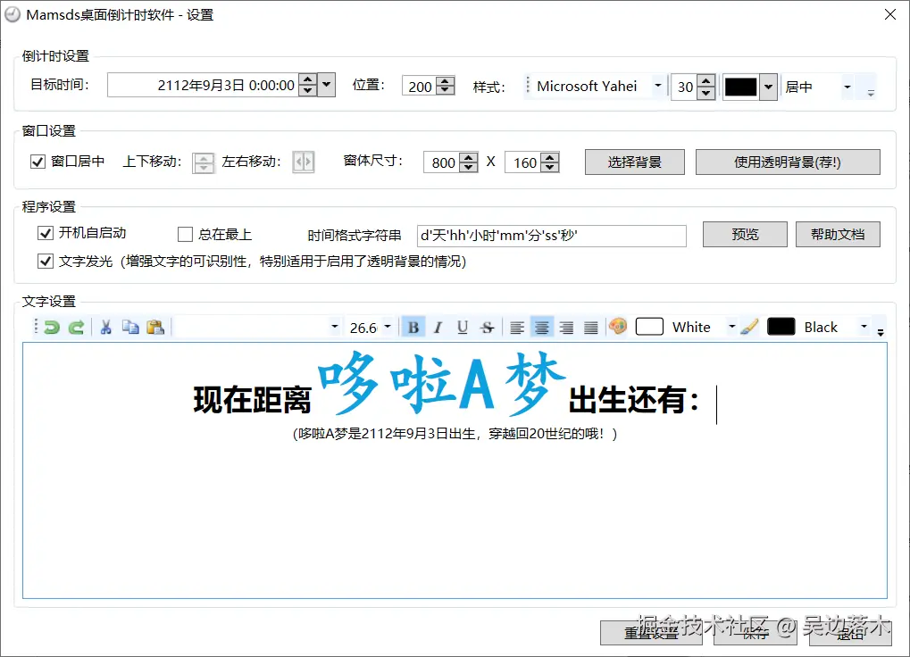The width and height of the screenshot is (910, 657).
Task: Click the 重置设置 button
Action: click(651, 633)
